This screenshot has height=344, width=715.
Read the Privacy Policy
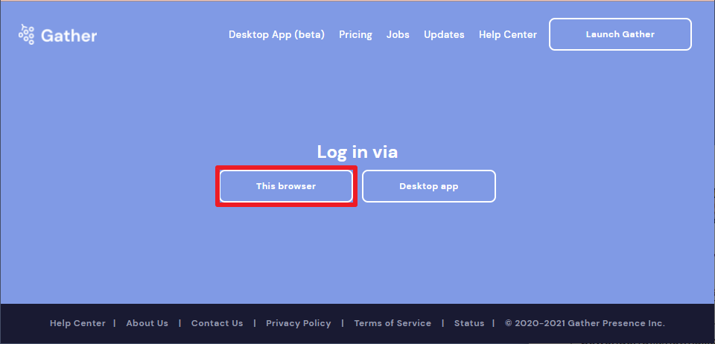coord(299,323)
